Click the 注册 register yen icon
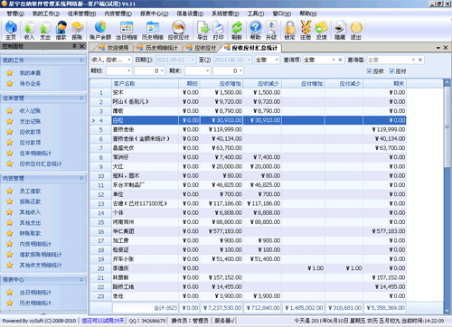Image resolution: width=452 pixels, height=327 pixels. [x=306, y=30]
